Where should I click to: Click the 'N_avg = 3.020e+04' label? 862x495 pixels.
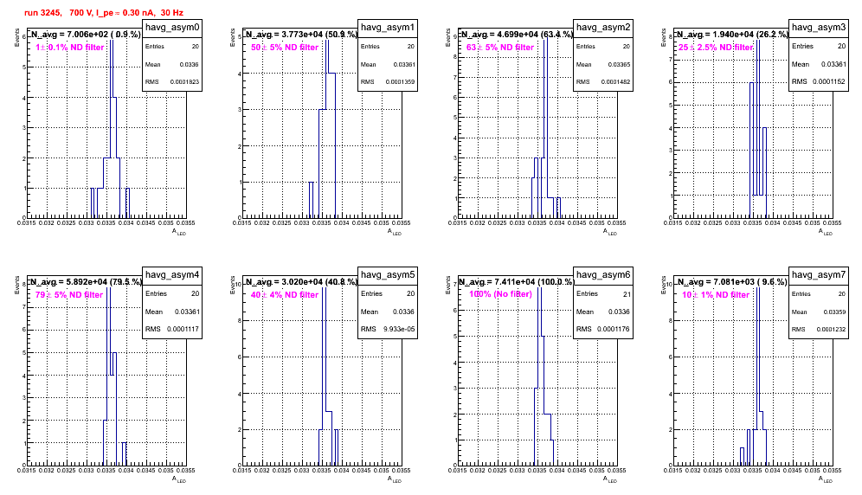tap(301, 281)
